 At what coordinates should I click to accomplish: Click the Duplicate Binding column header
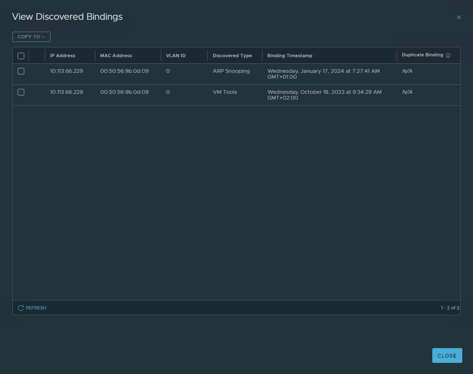point(422,55)
